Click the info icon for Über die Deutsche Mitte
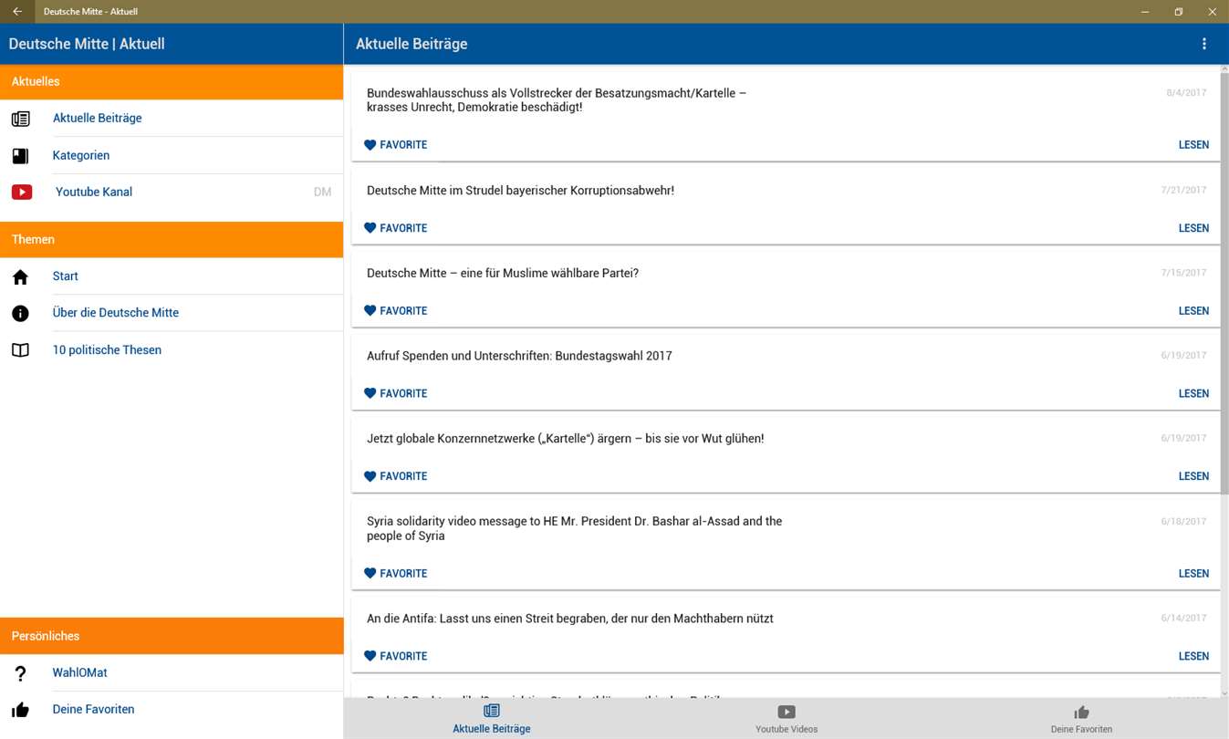Viewport: 1229px width, 739px height. coord(20,313)
